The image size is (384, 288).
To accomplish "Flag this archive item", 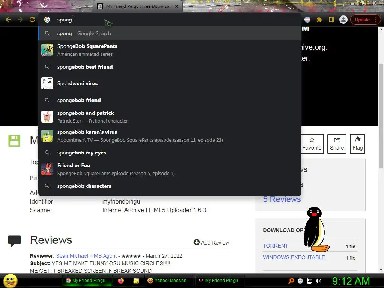I will tap(357, 144).
